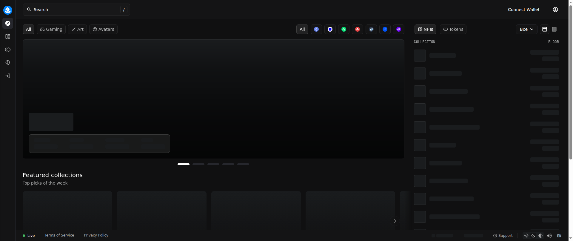The width and height of the screenshot is (573, 241).
Task: Select the light theme sun toggle
Action: 526,236
